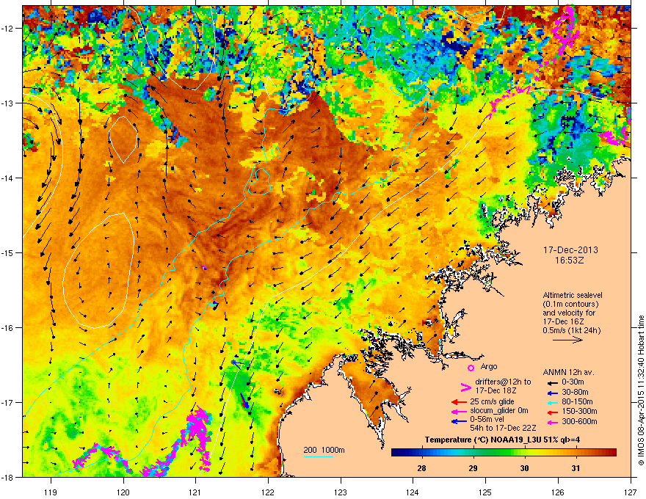Click the 31 colorbar tick label
646x499 pixels.
[x=576, y=468]
